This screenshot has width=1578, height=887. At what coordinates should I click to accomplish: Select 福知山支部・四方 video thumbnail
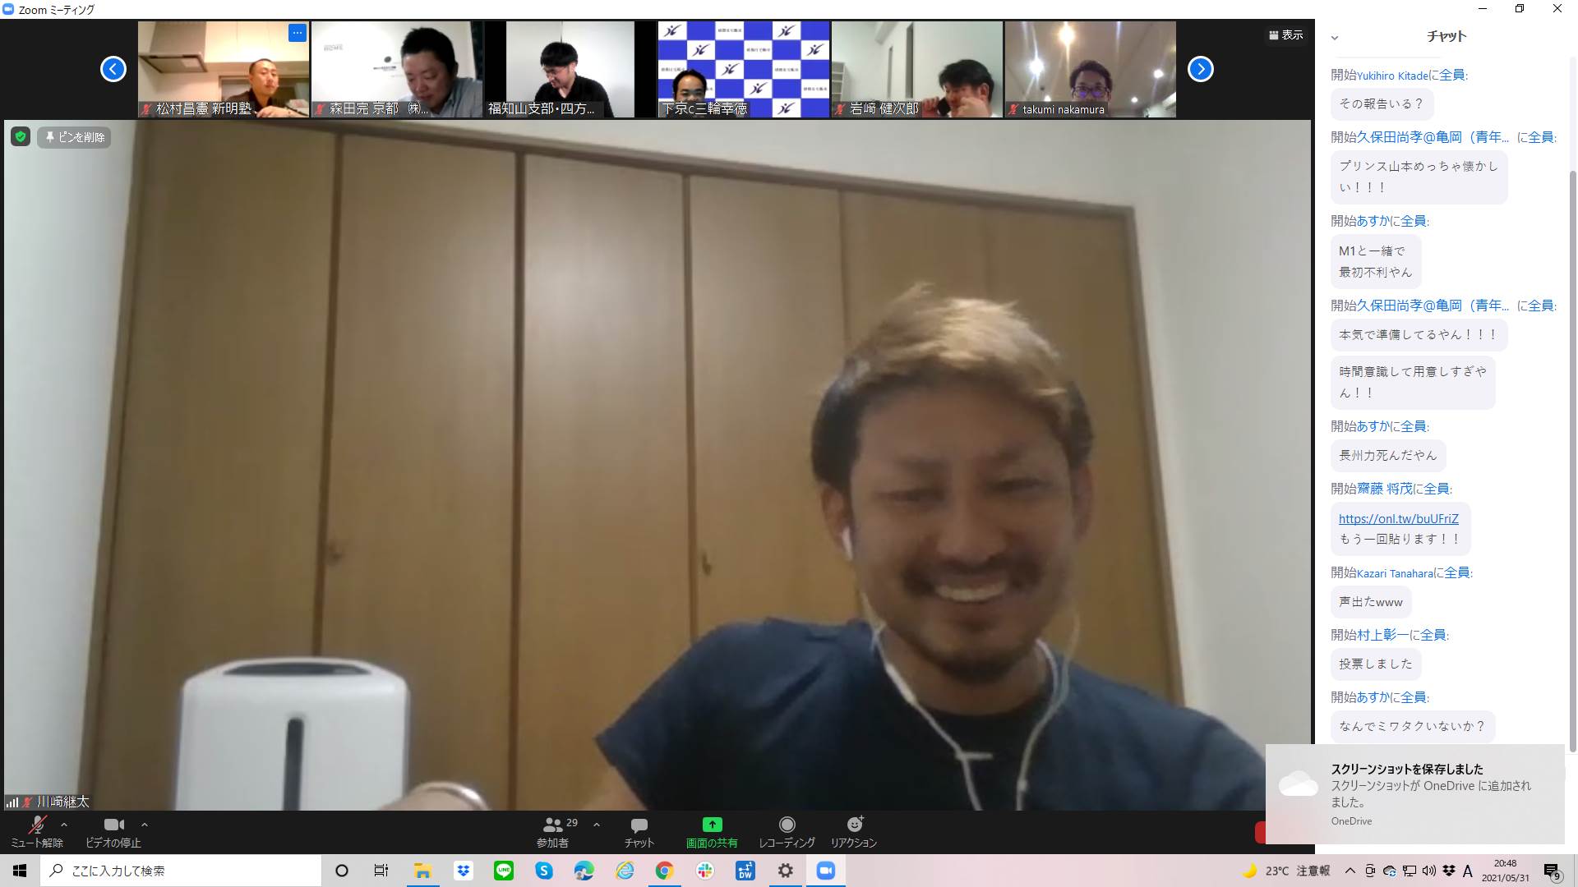570,69
